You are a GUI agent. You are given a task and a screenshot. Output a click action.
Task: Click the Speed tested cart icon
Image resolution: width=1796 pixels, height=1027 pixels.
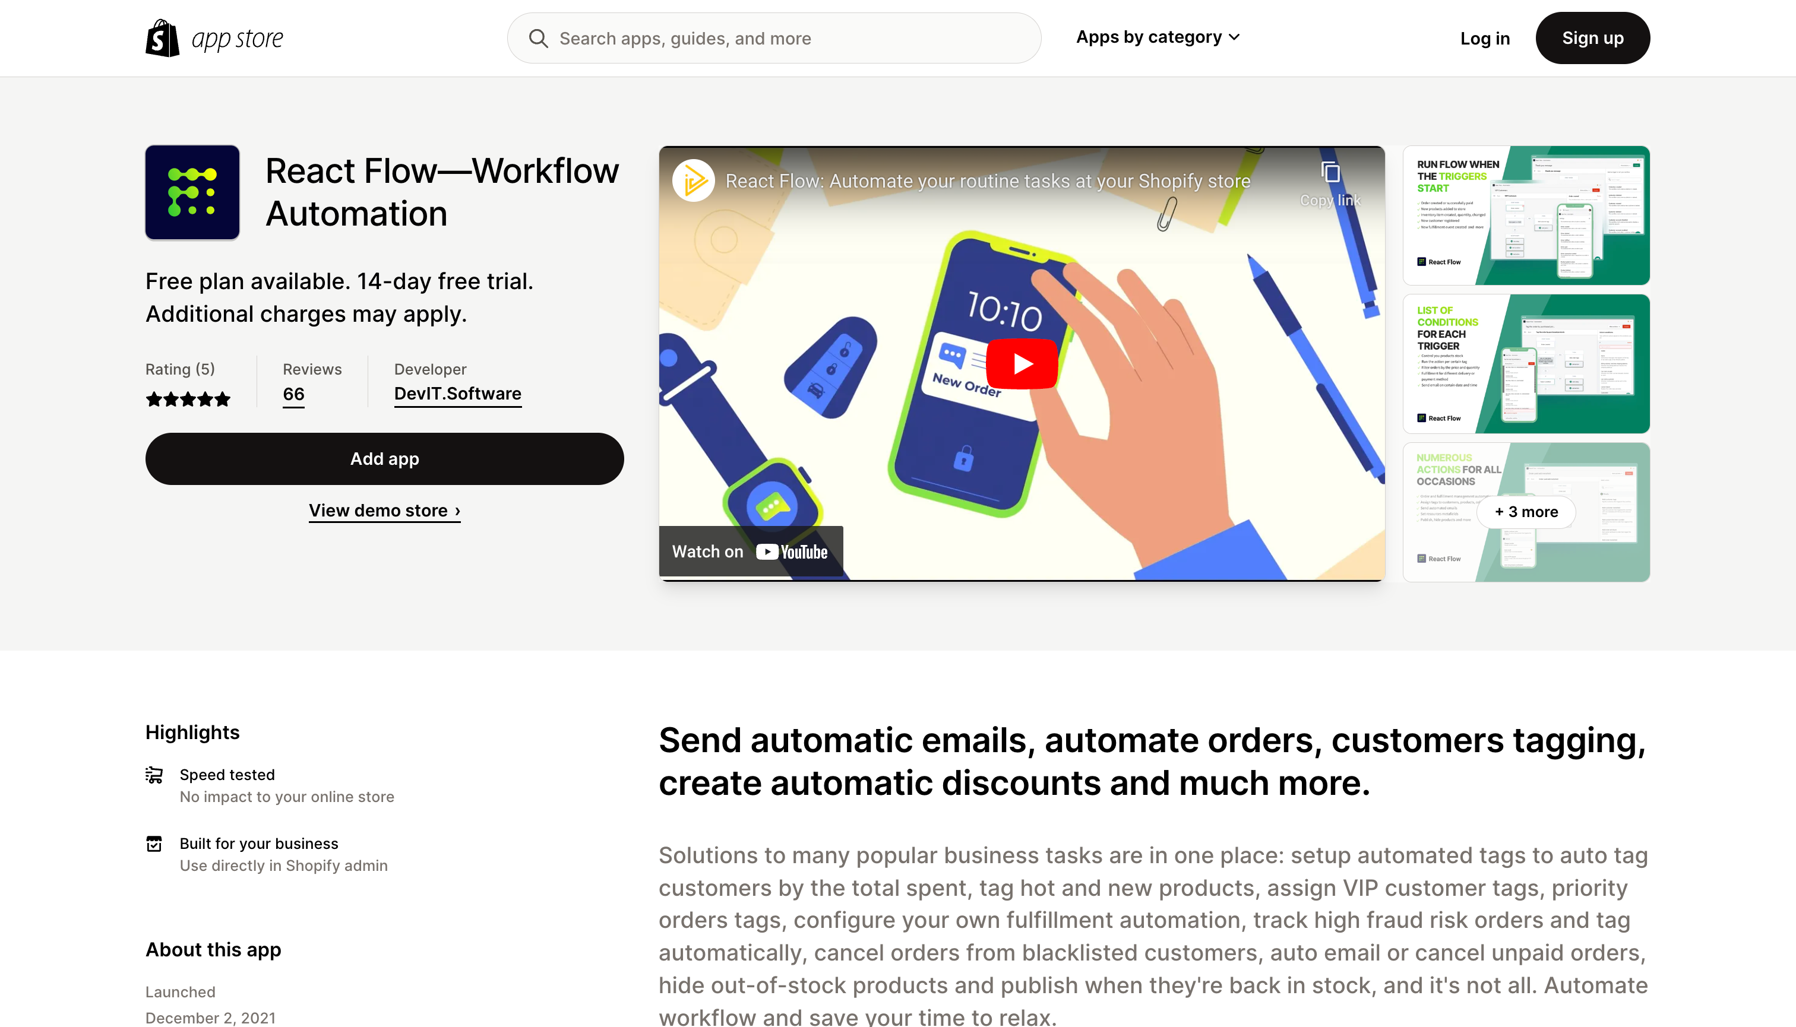[x=154, y=775]
